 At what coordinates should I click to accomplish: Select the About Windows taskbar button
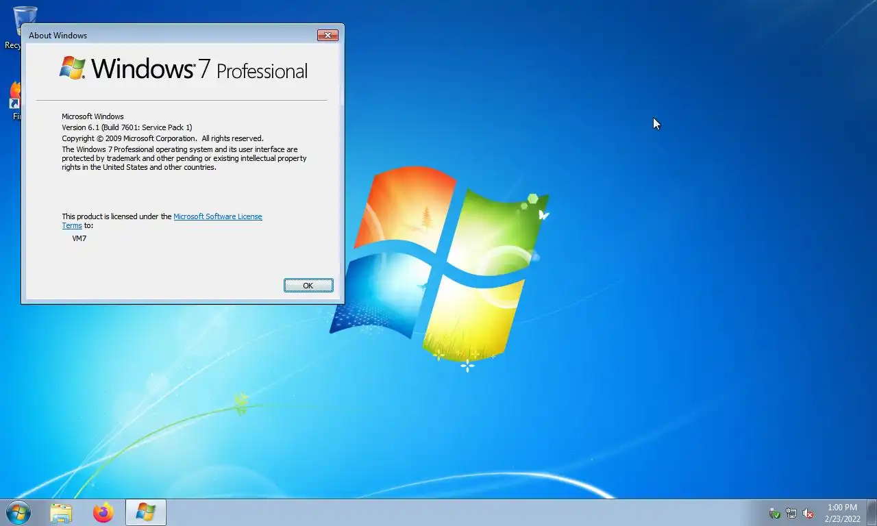click(x=145, y=512)
